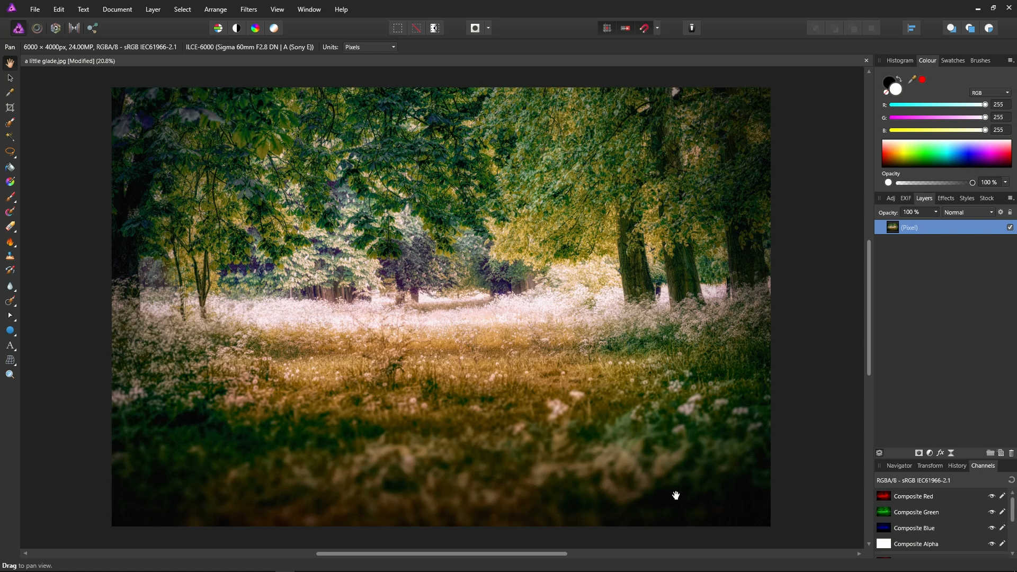
Task: Switch to the History tab
Action: 957,466
